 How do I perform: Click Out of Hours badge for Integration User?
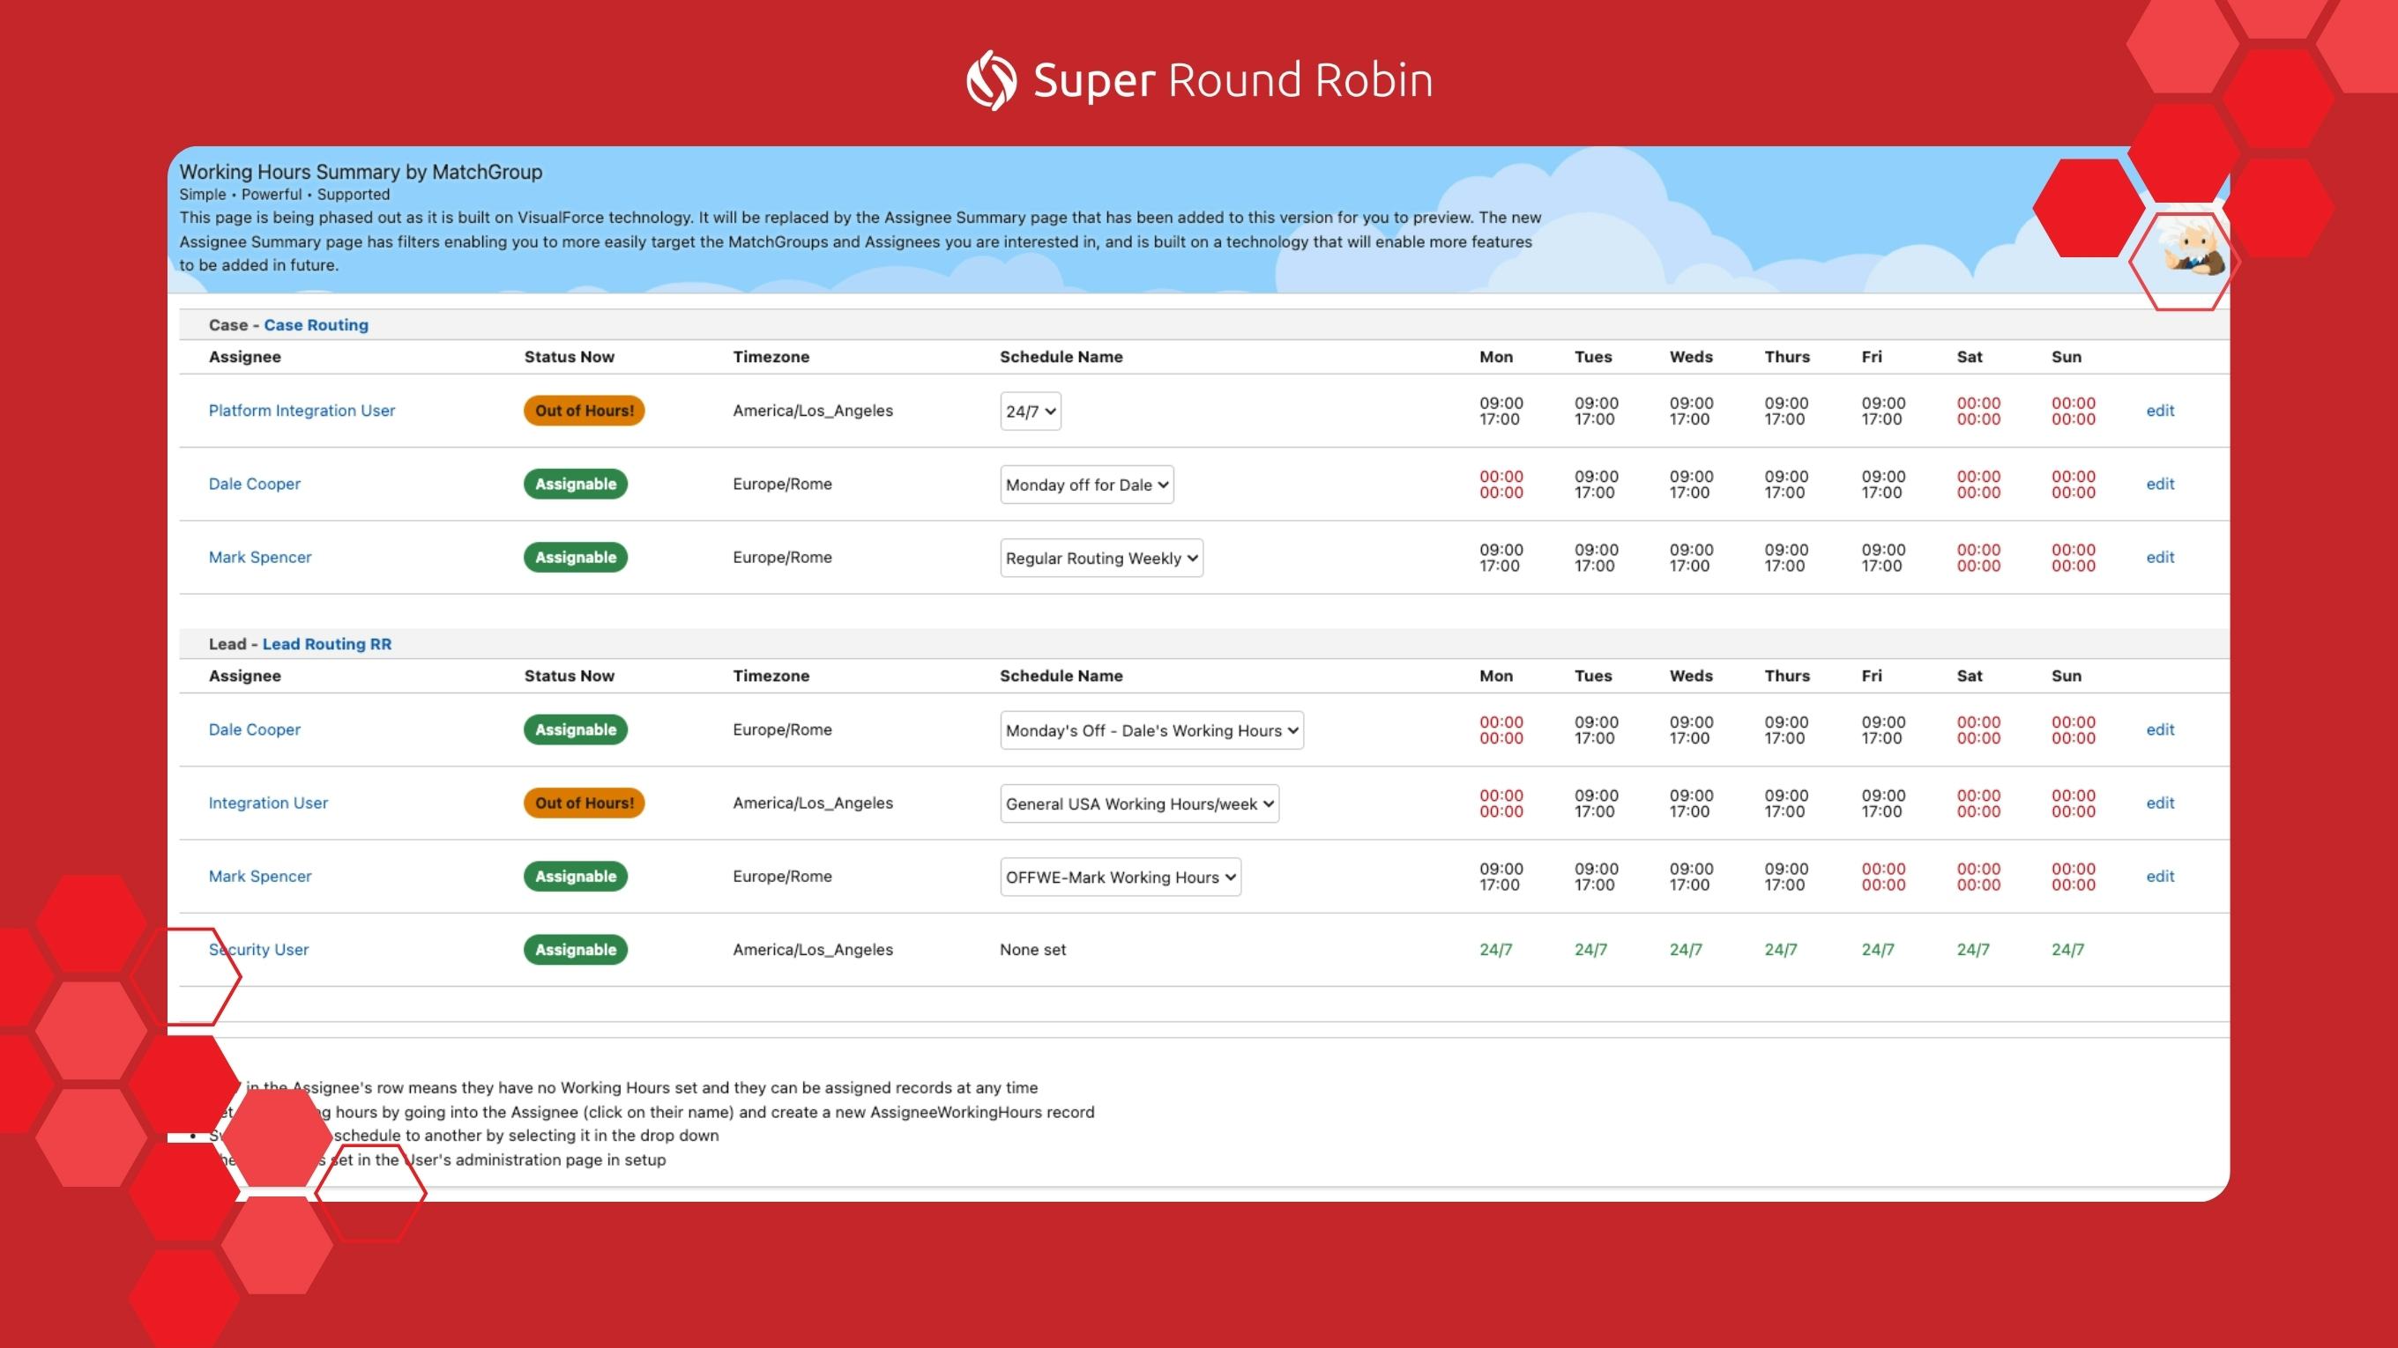(584, 803)
